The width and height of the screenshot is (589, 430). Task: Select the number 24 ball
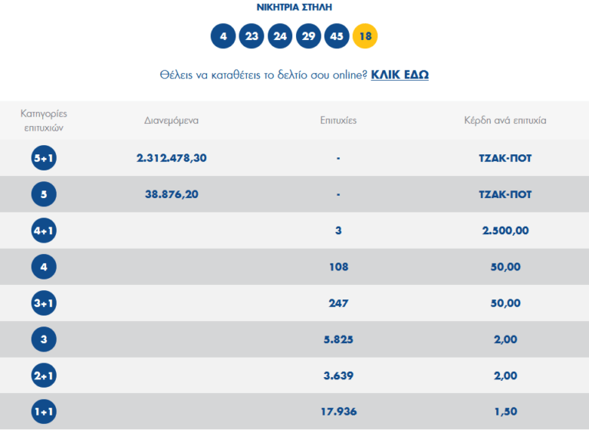pos(280,36)
